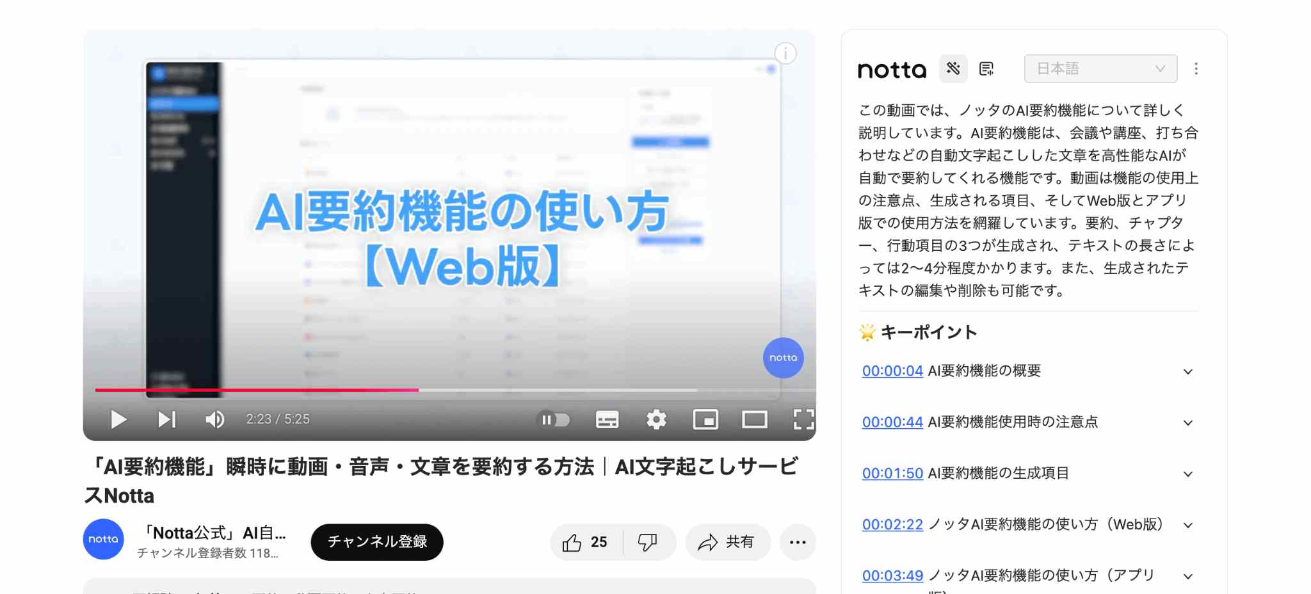Dislike the video
1311x594 pixels.
tap(648, 543)
